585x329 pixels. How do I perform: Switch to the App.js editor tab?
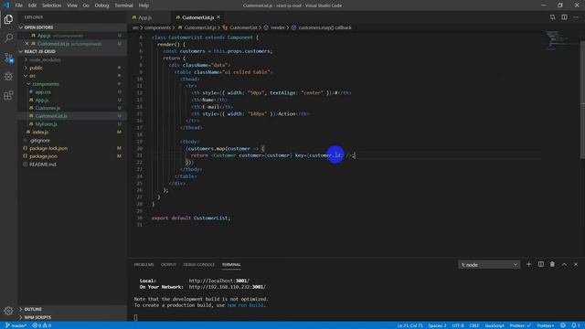(144, 17)
